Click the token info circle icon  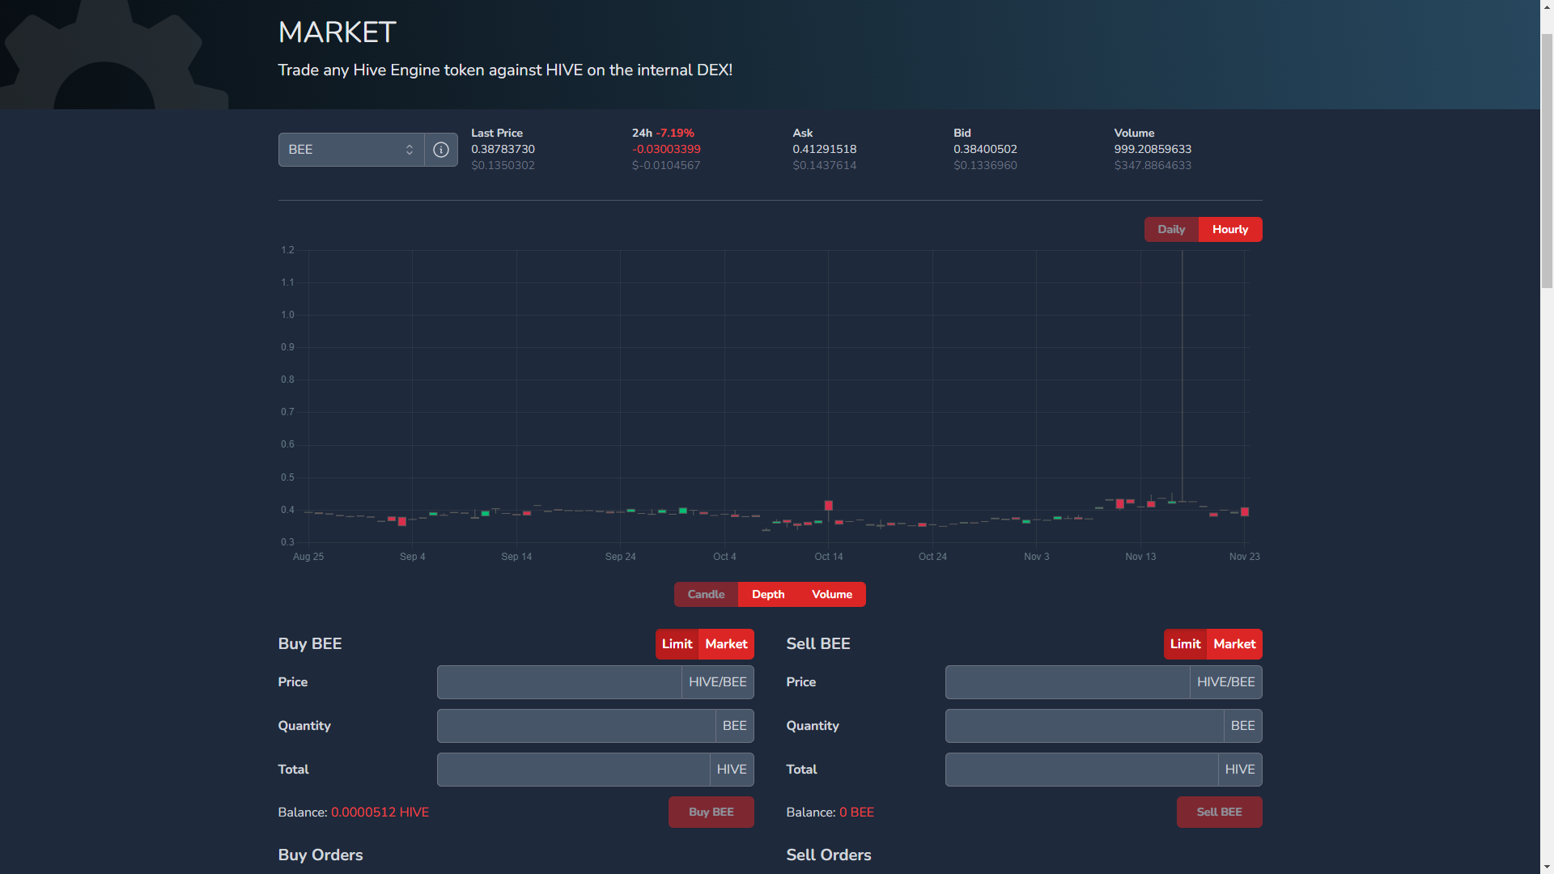(441, 150)
